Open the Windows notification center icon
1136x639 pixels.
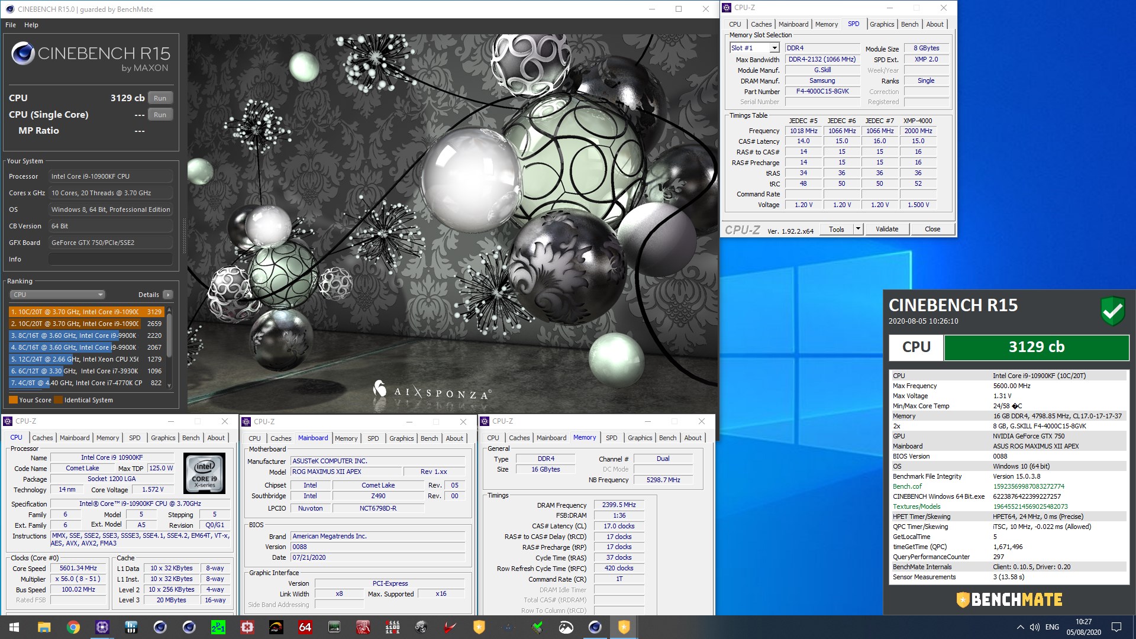(1116, 627)
